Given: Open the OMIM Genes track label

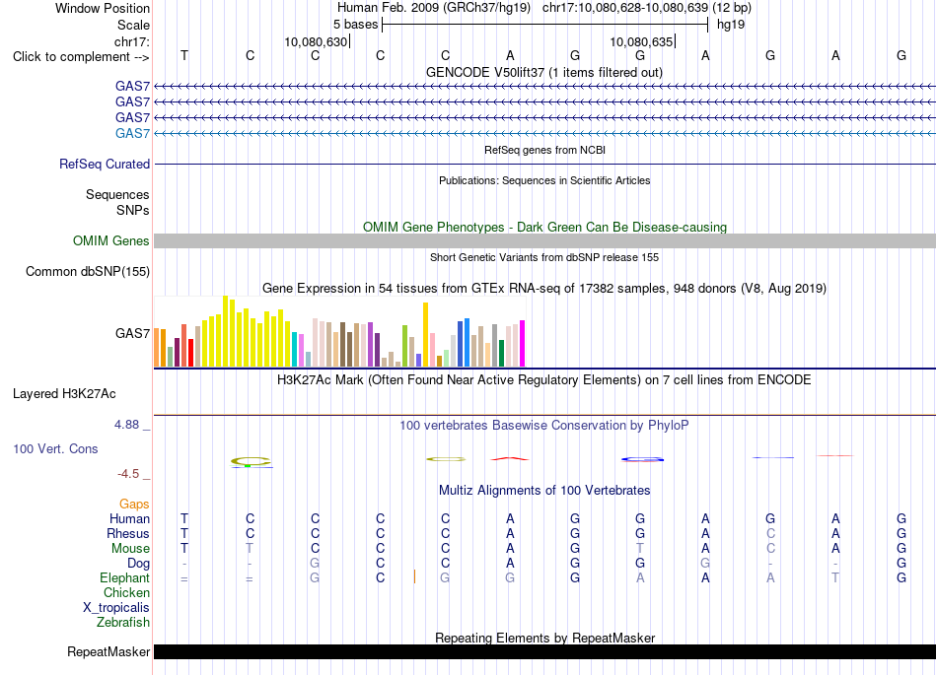Looking at the screenshot, I should point(110,241).
